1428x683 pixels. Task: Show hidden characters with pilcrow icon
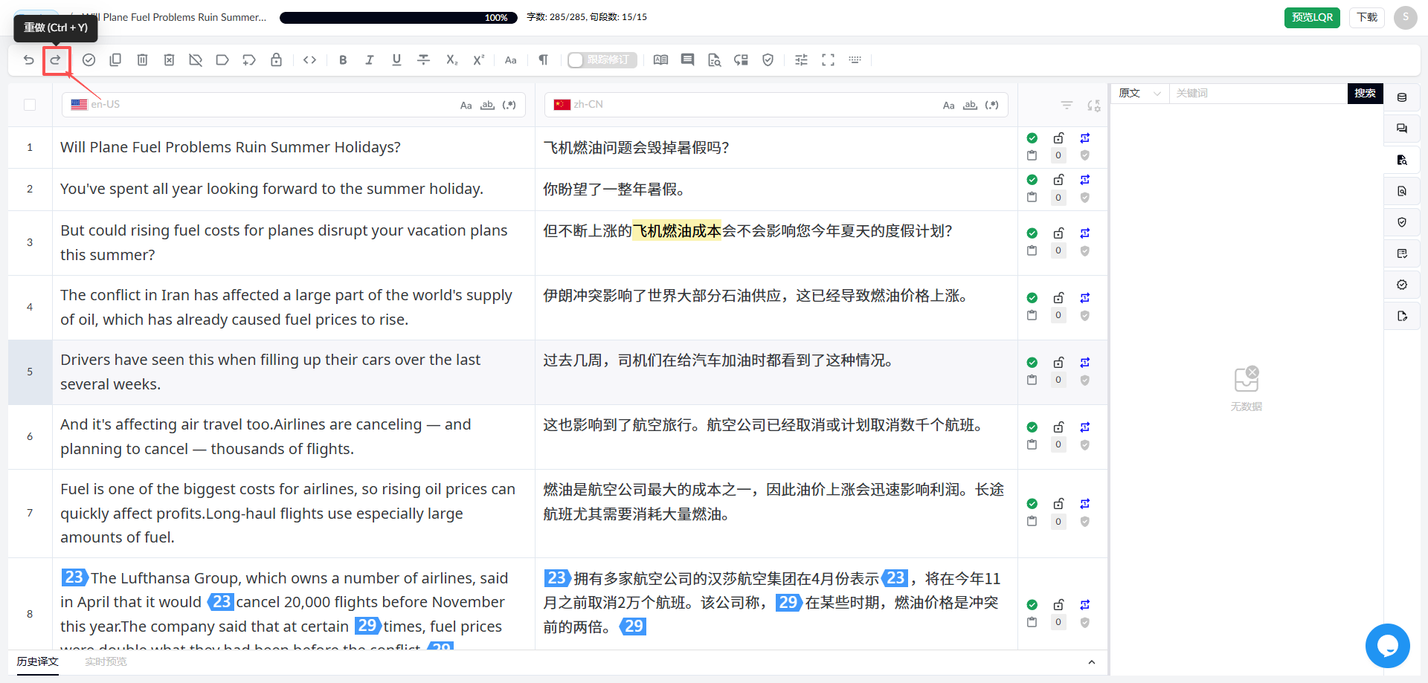[544, 60]
